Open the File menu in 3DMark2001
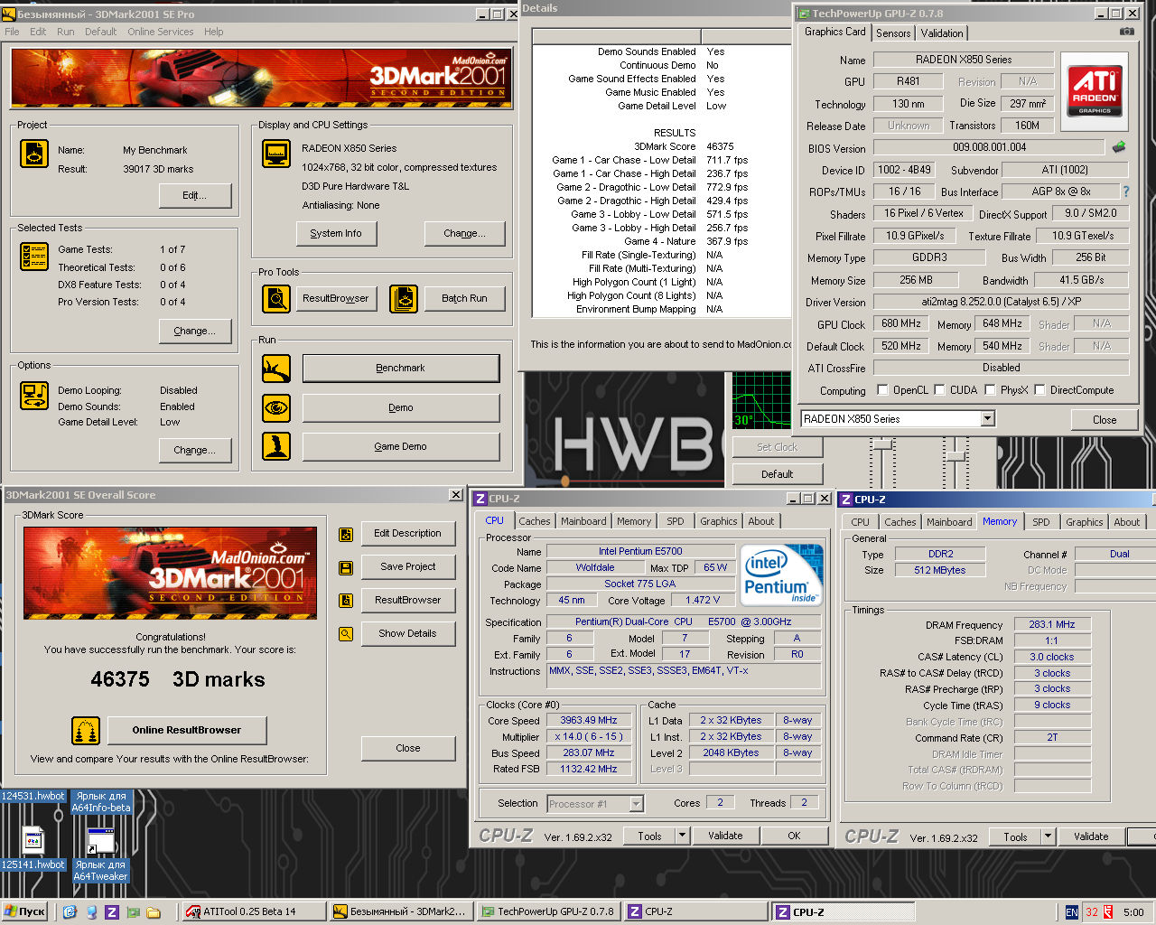Image resolution: width=1156 pixels, height=925 pixels. 12,32
